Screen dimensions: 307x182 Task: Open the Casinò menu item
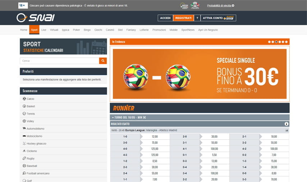coord(110,30)
